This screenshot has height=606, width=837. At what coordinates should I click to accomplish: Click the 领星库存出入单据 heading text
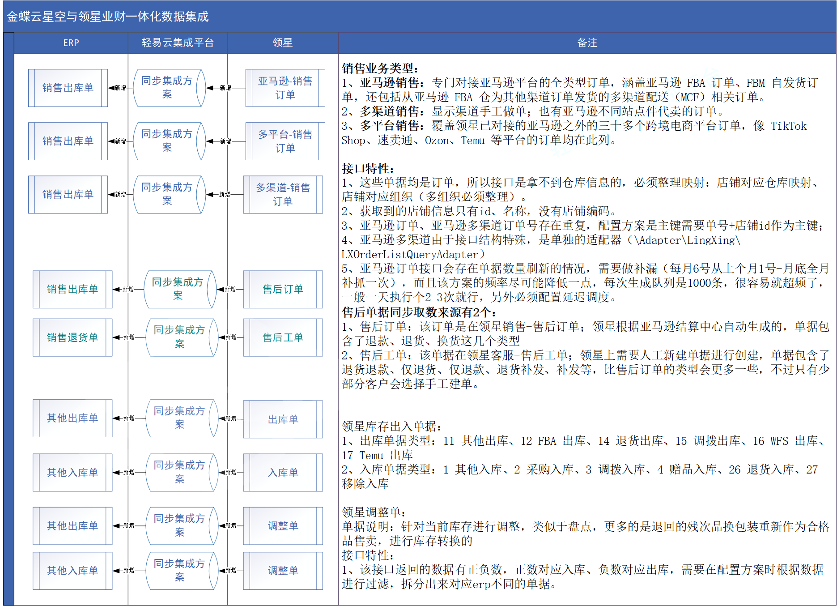pos(392,427)
